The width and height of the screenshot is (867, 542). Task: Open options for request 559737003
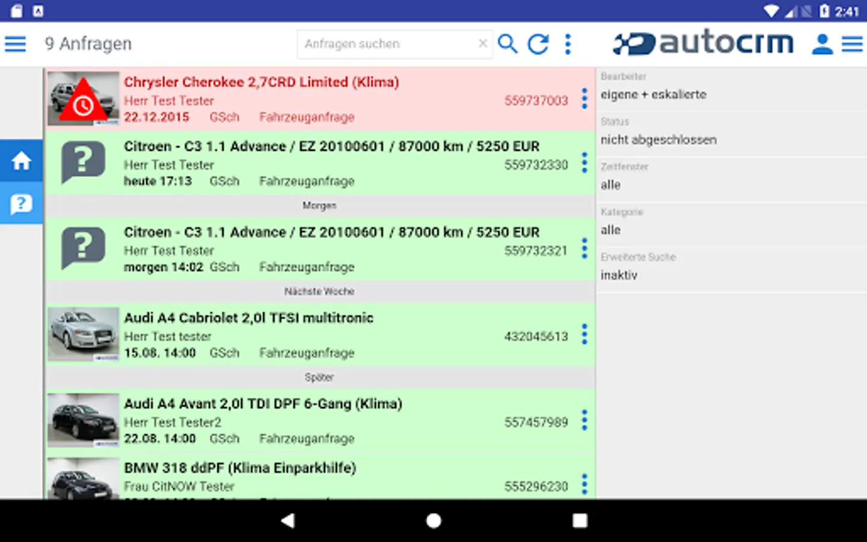(x=584, y=99)
